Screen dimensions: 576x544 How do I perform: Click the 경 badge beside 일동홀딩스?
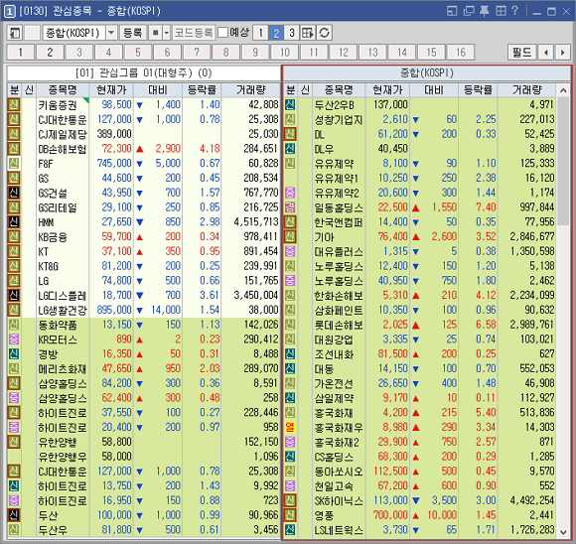[290, 207]
